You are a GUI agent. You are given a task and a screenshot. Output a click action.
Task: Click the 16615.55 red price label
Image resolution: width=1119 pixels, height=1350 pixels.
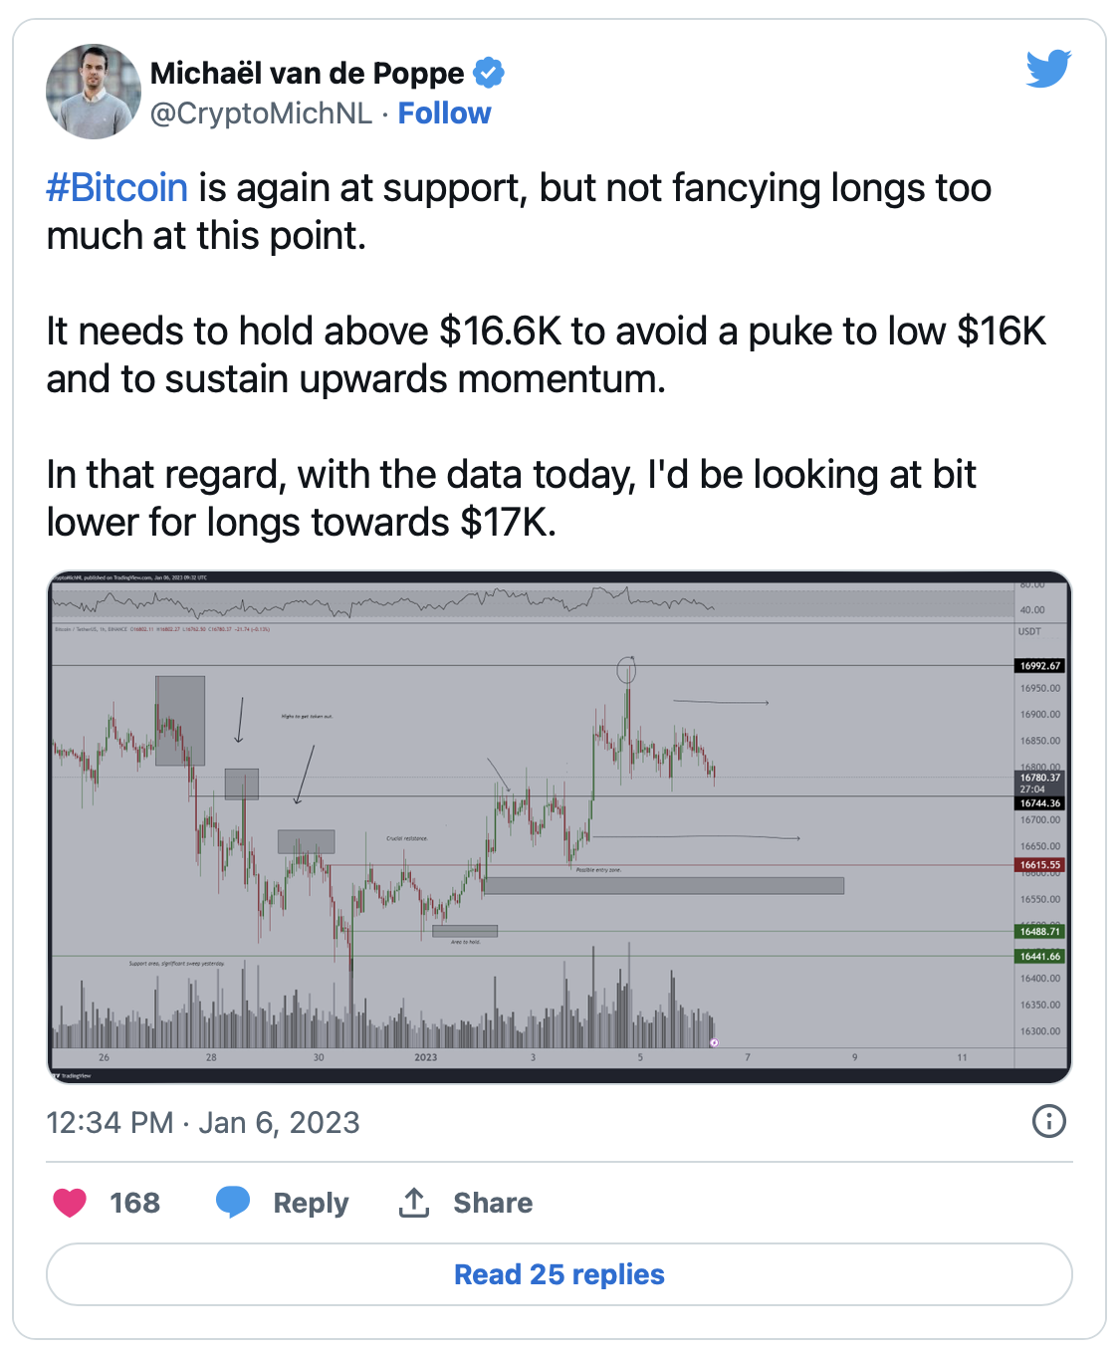coord(1040,865)
